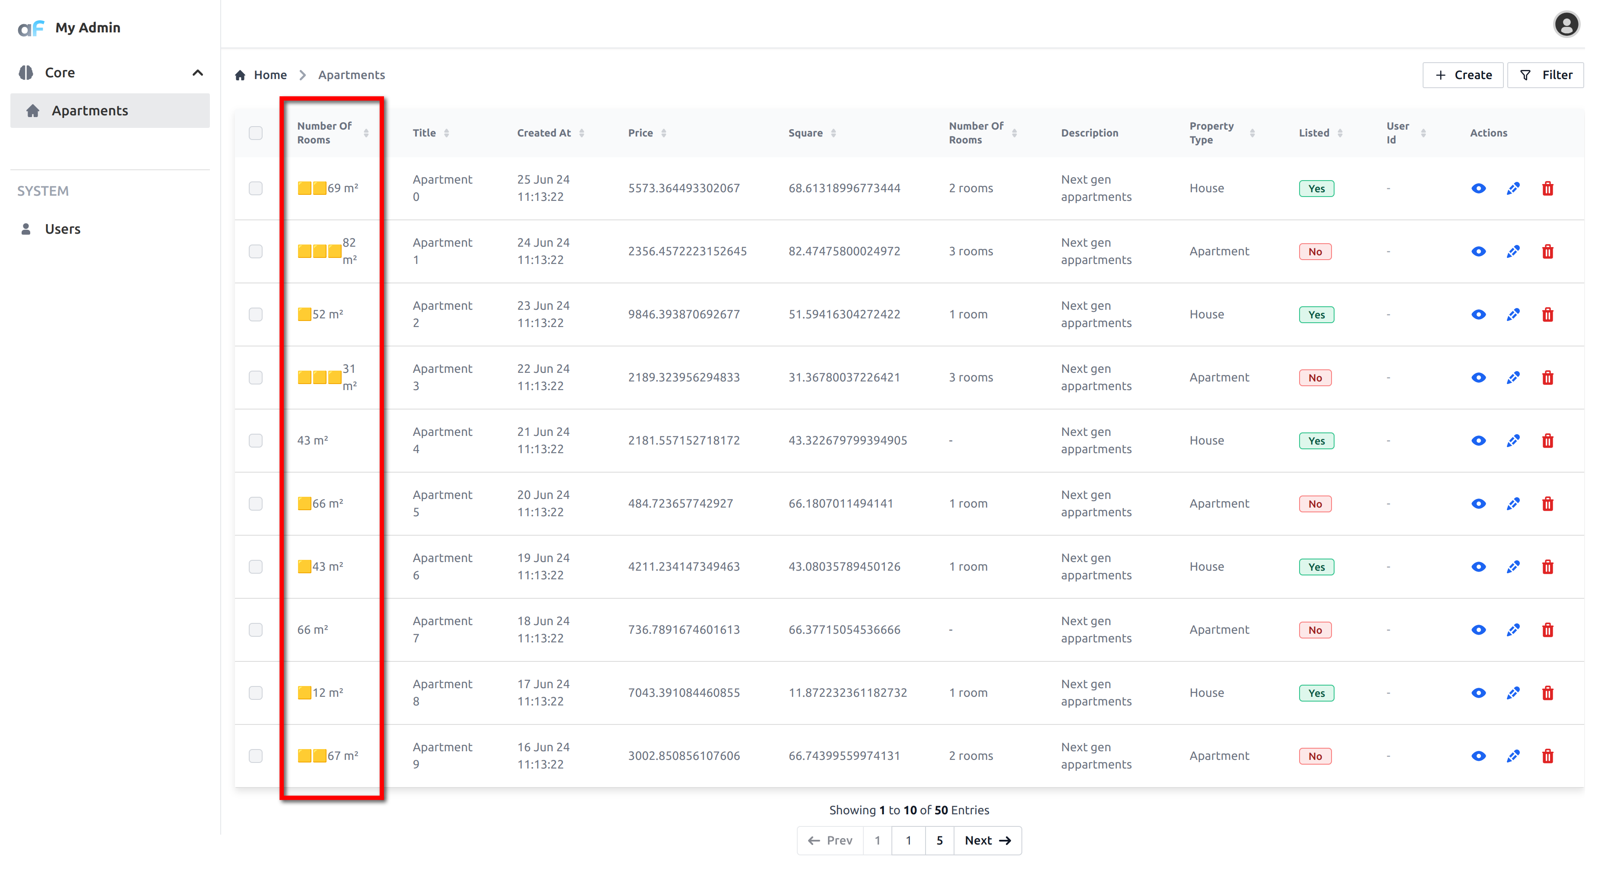Delete Apartment 0 with the trash icon
This screenshot has width=1598, height=883.
pyautogui.click(x=1548, y=188)
